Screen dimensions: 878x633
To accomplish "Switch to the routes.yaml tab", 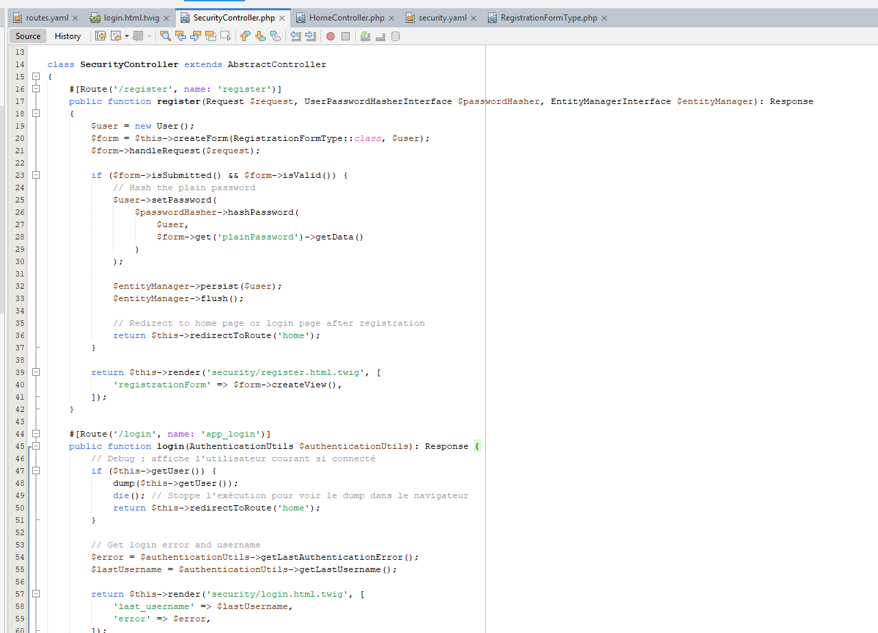I will pos(47,18).
